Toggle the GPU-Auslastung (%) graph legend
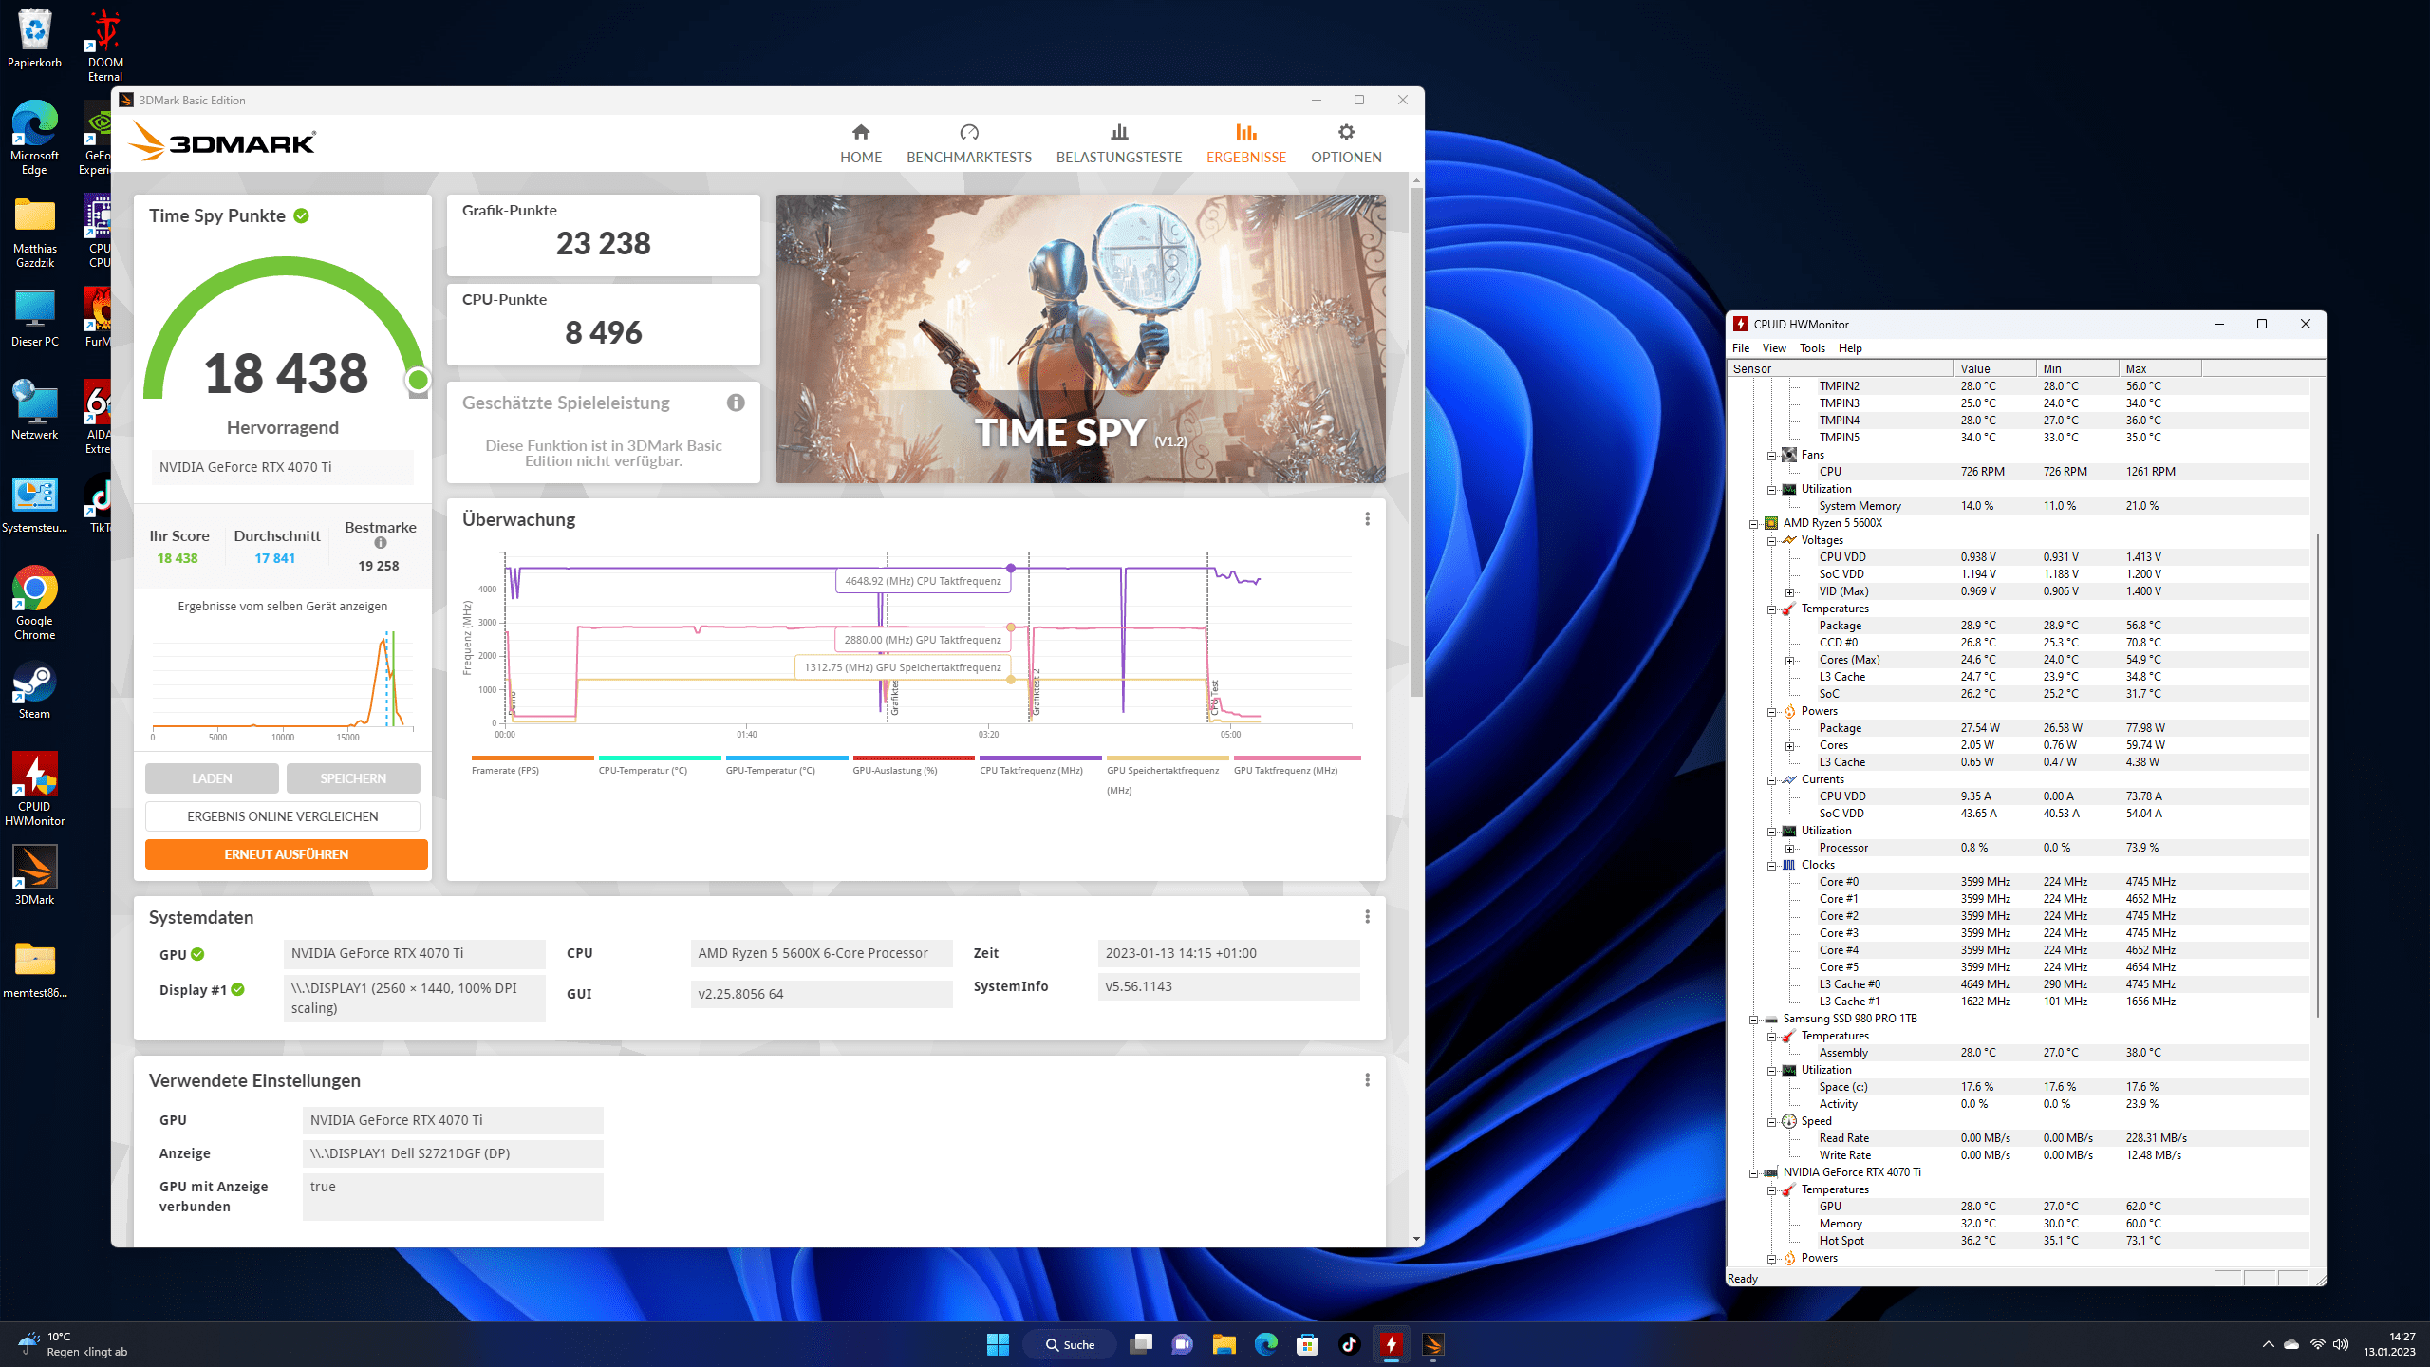Image resolution: width=2430 pixels, height=1367 pixels. coord(914,765)
